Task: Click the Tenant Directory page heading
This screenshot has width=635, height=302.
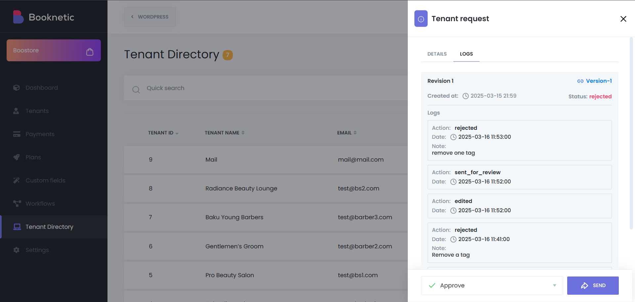Action: tap(172, 55)
